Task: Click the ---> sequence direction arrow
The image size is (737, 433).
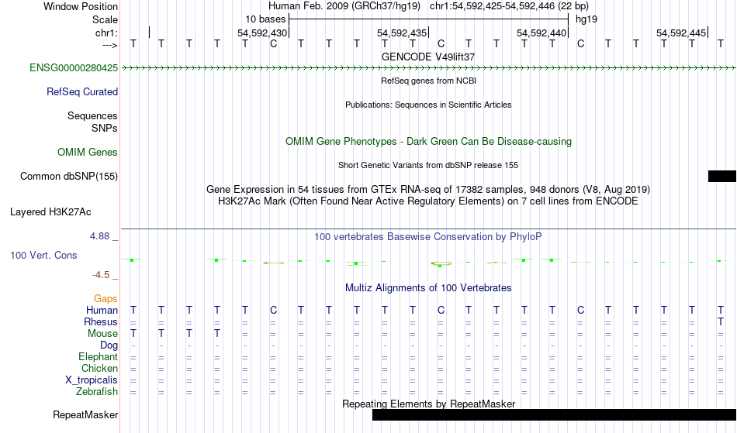Action: tap(110, 45)
